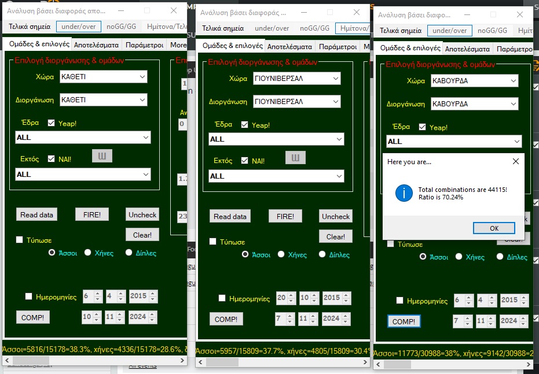Open the Διοργάνωση dropdown showing ΚΑΘΕΤΙ
539x374 pixels.
[x=104, y=100]
